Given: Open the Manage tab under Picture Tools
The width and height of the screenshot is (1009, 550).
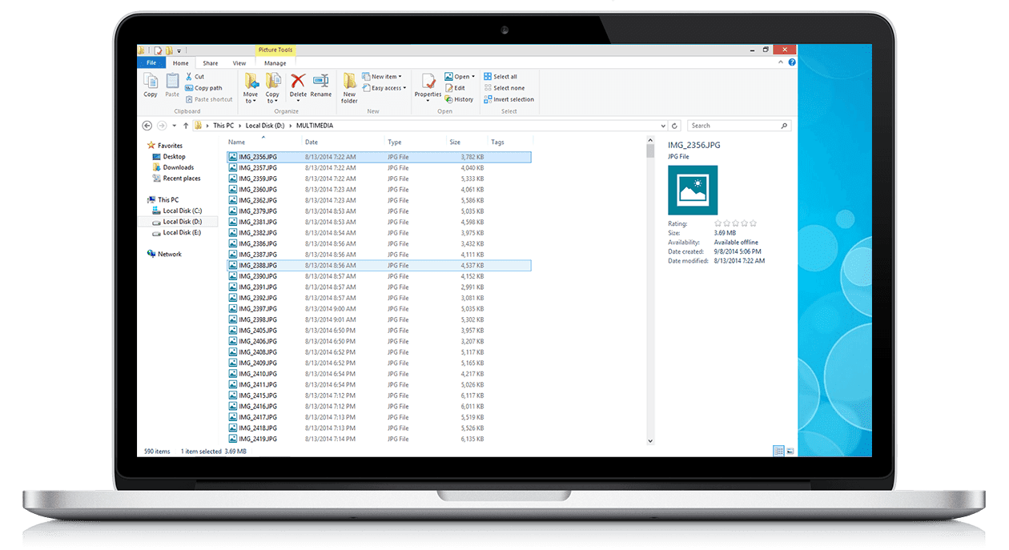Looking at the screenshot, I should (x=275, y=62).
